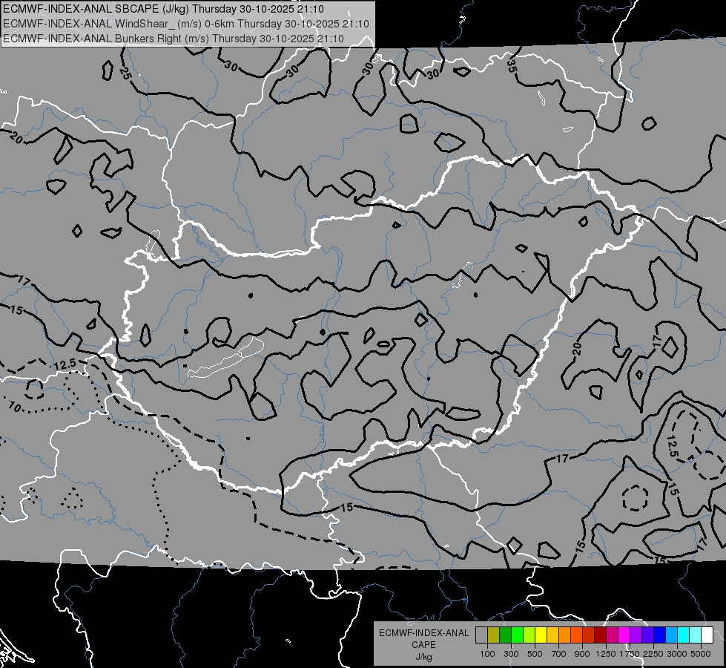Click the legend value 2250

point(653,654)
